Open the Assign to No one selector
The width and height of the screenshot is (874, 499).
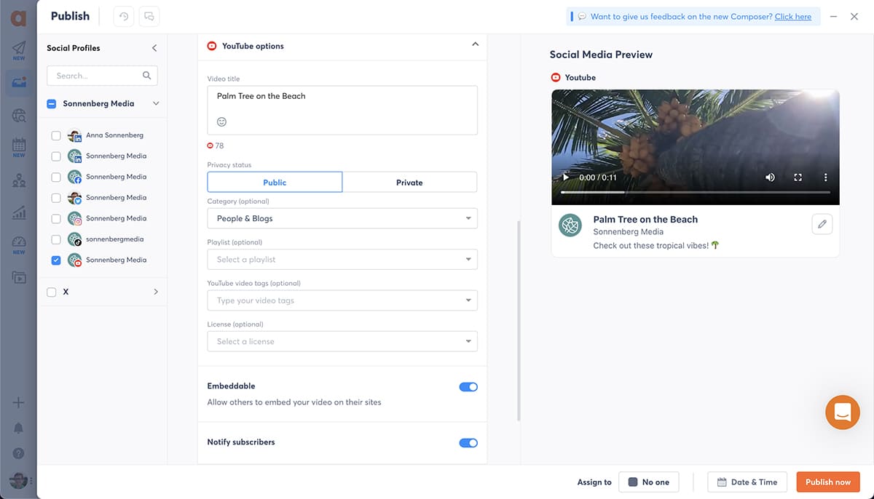coord(648,482)
